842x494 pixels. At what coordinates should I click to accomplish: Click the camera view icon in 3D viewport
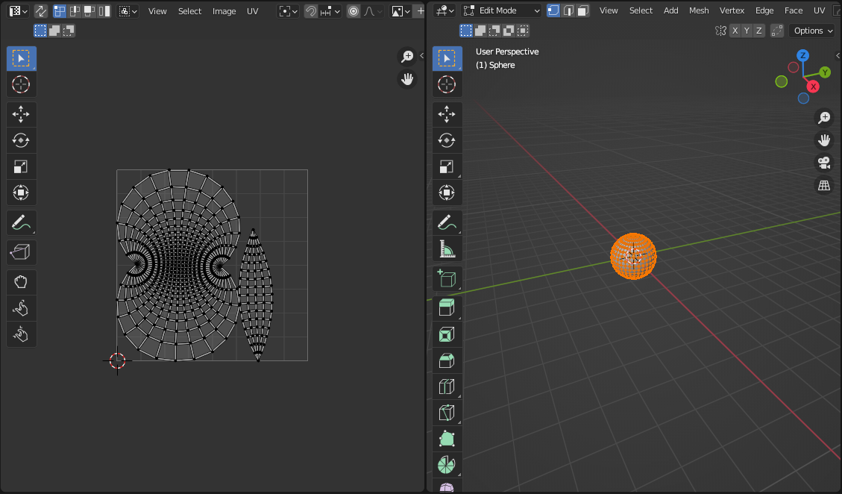pos(824,163)
